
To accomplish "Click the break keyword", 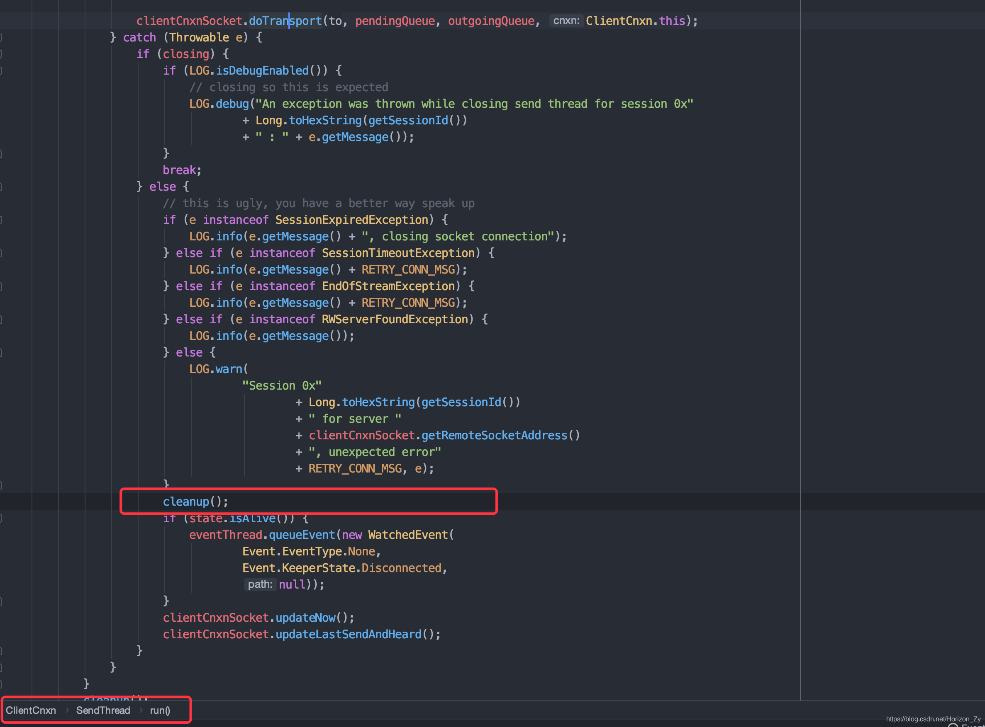I will [x=179, y=170].
